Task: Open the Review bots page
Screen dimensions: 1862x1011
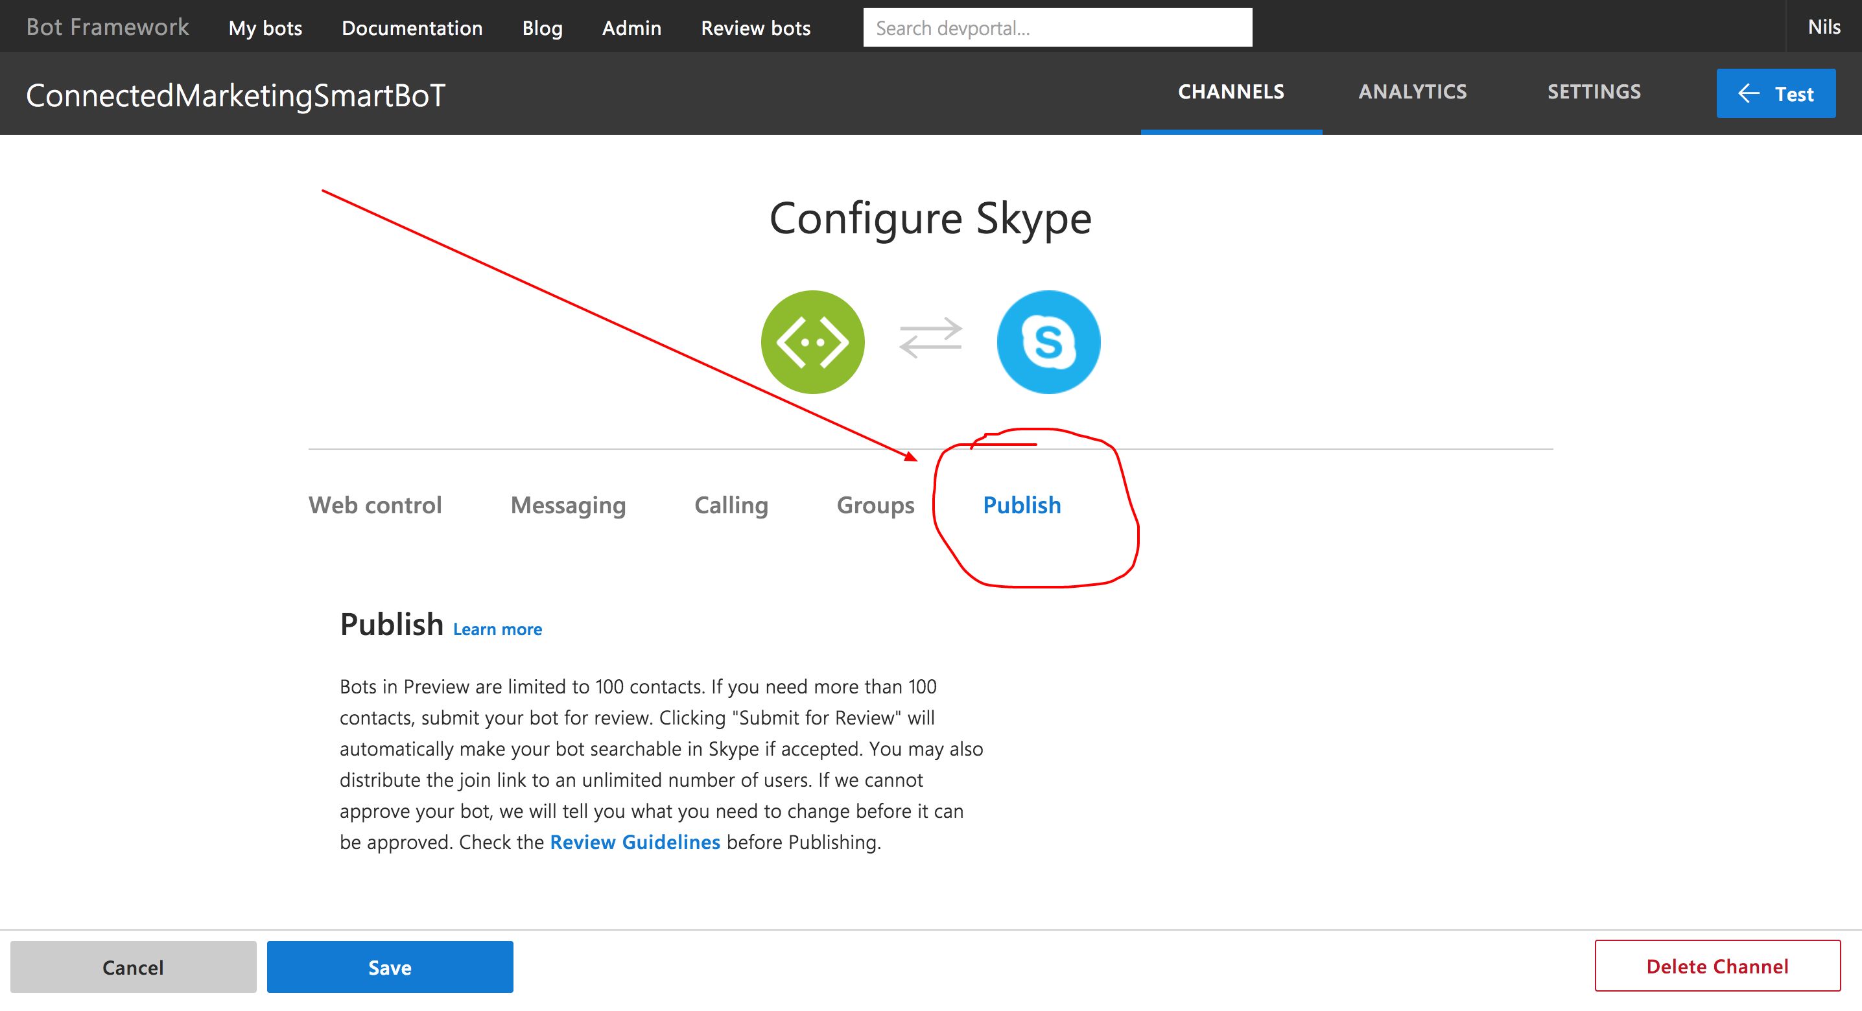Action: (755, 28)
